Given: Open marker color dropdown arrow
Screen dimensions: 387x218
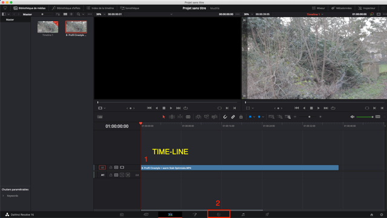Looking at the screenshot, I should click(x=263, y=117).
